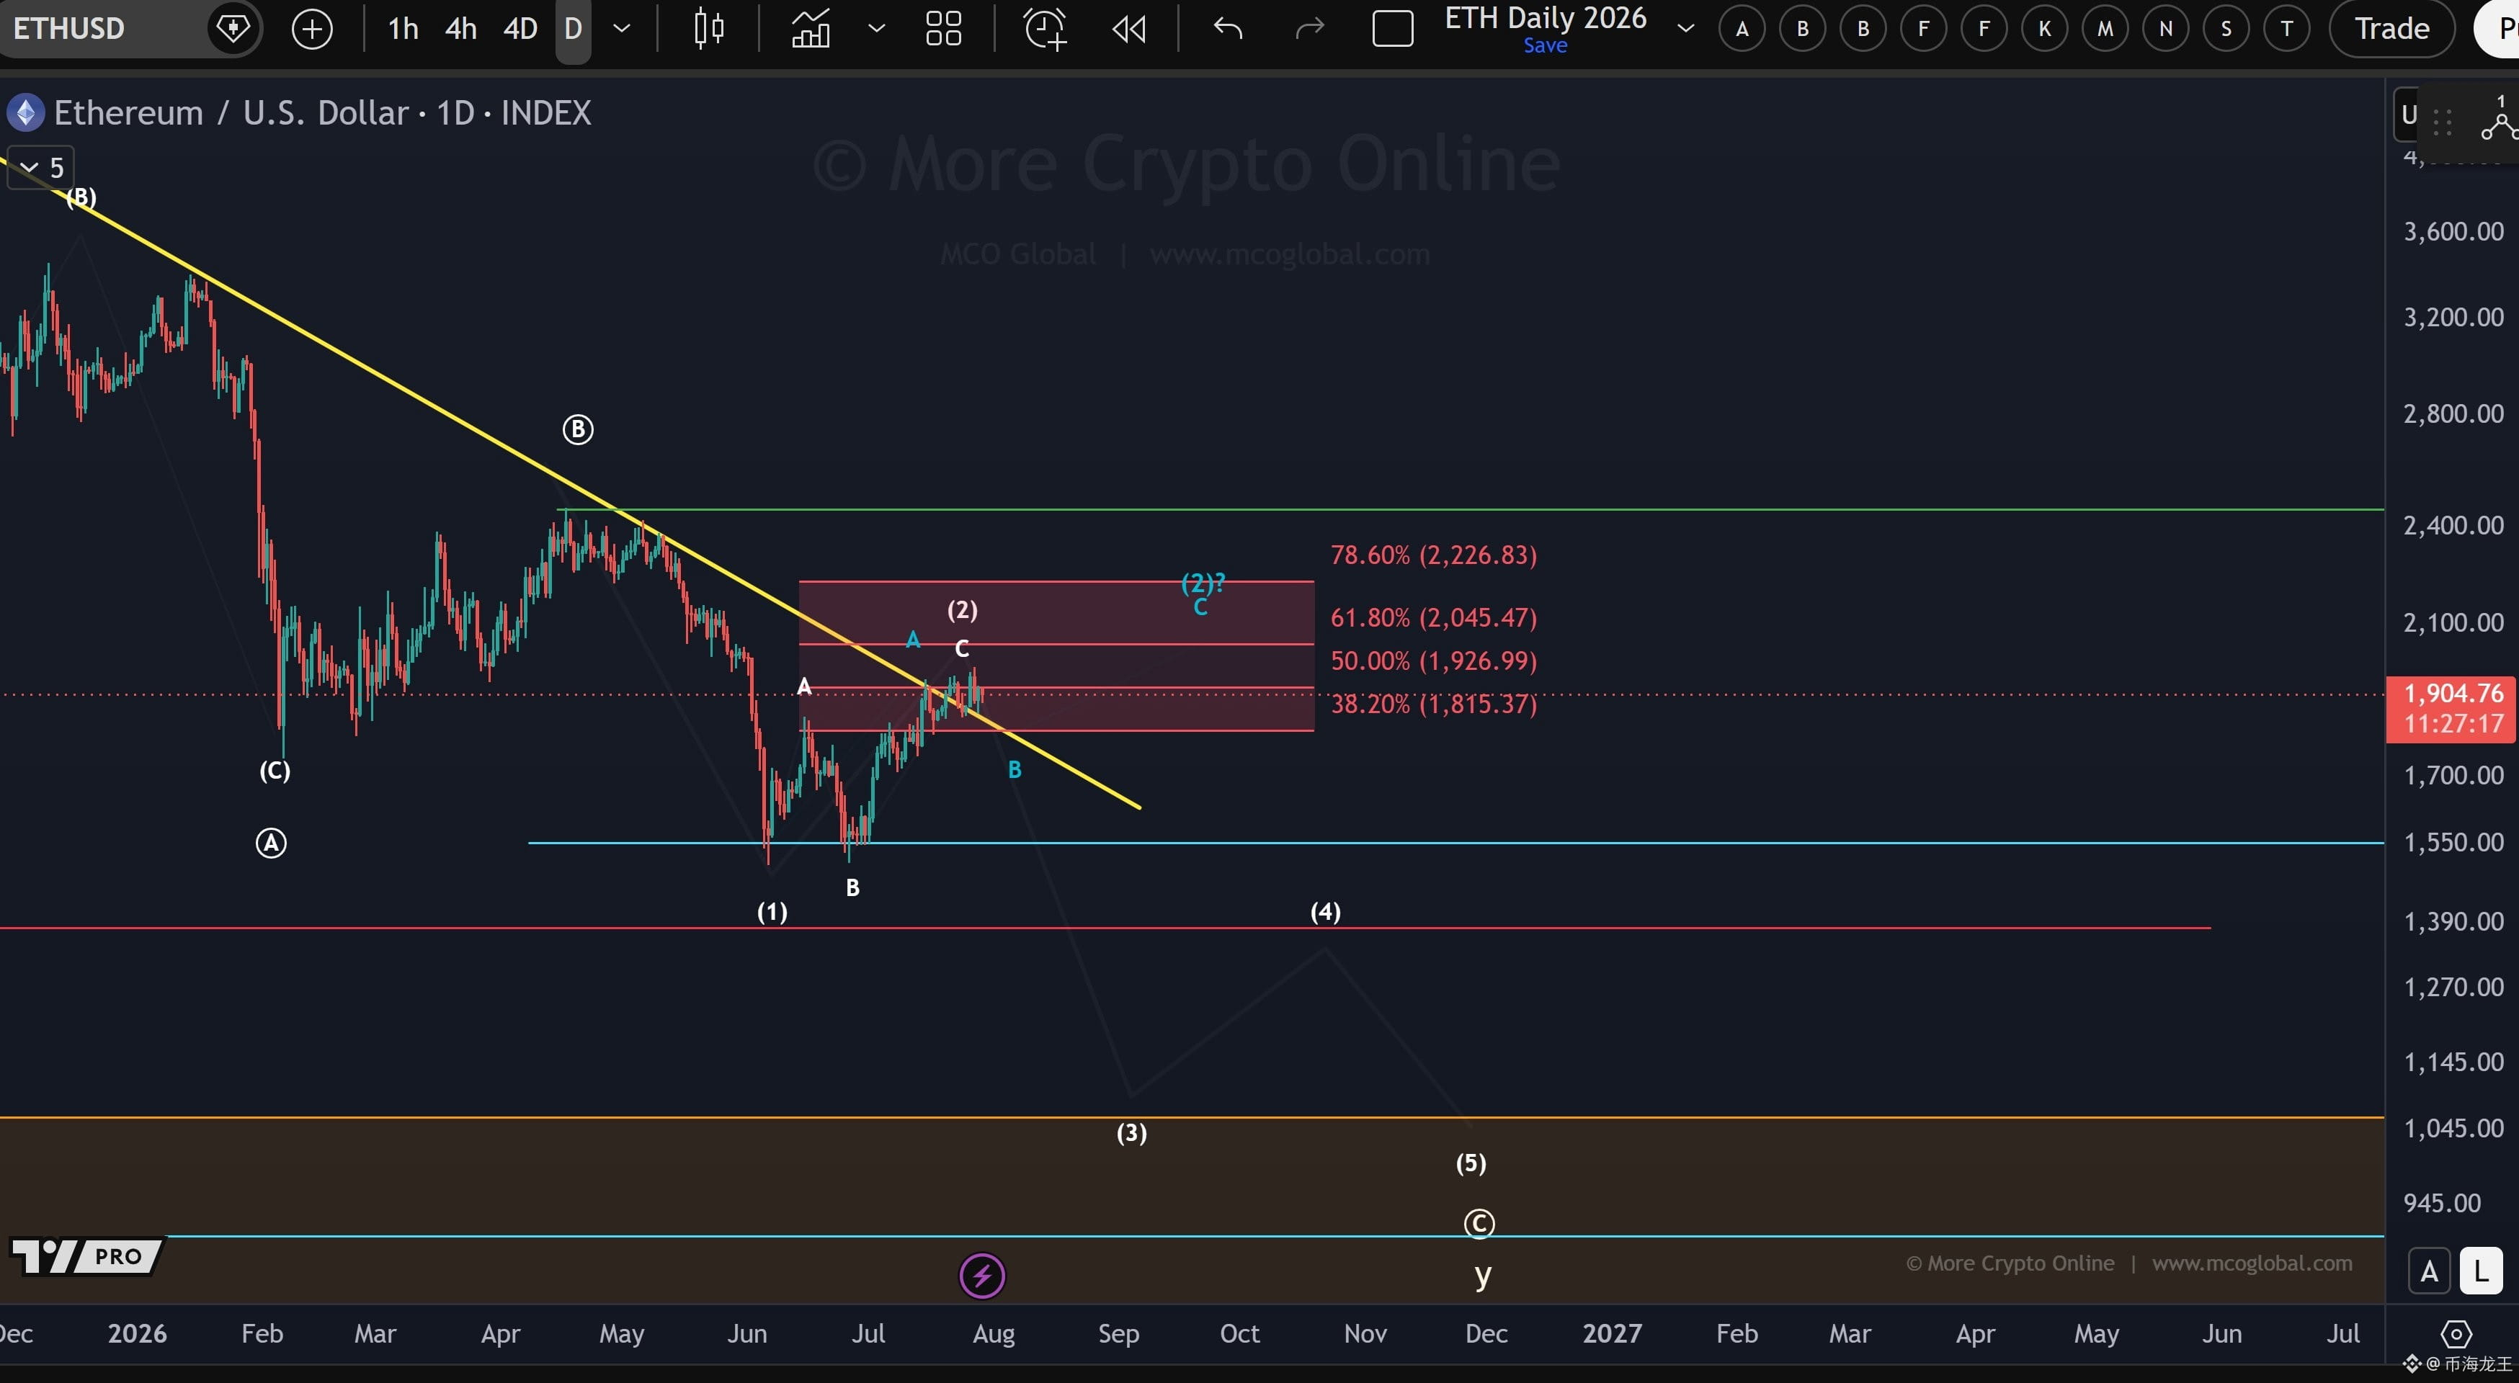Click the 2027 label on time axis
This screenshot has height=1383, width=2519.
(x=1612, y=1333)
